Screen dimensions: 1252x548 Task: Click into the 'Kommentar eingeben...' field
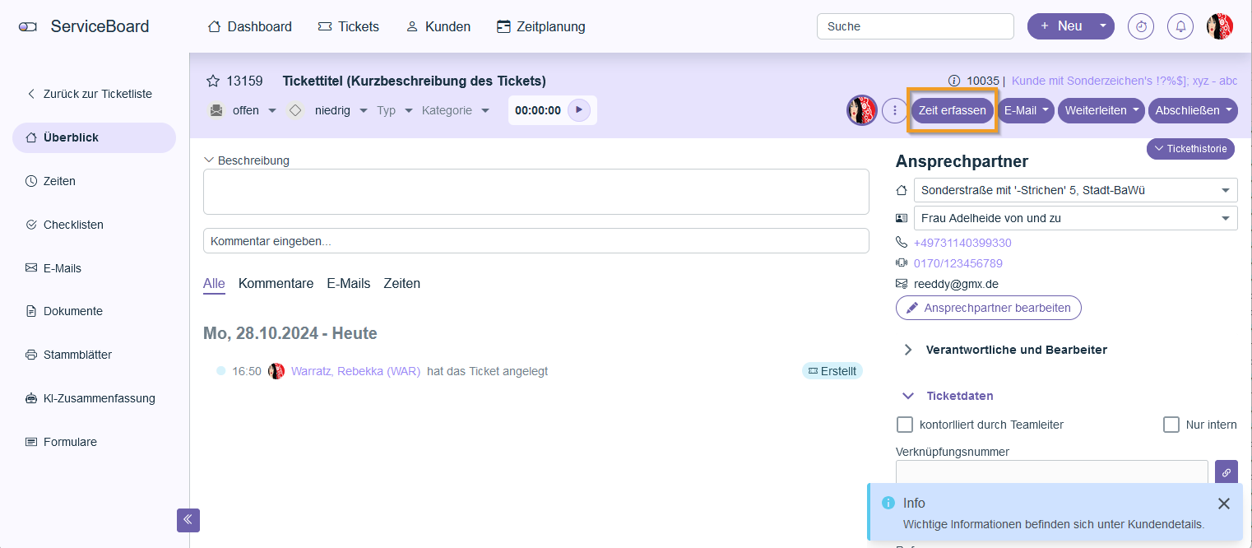tap(536, 241)
